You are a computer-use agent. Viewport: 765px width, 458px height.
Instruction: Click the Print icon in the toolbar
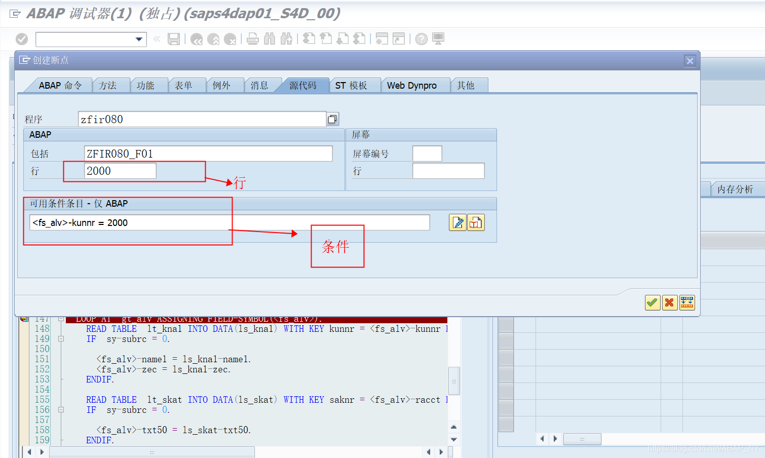(253, 39)
